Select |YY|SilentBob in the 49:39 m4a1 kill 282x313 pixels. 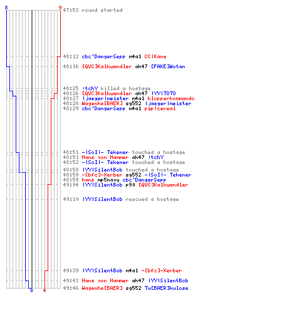102,270
